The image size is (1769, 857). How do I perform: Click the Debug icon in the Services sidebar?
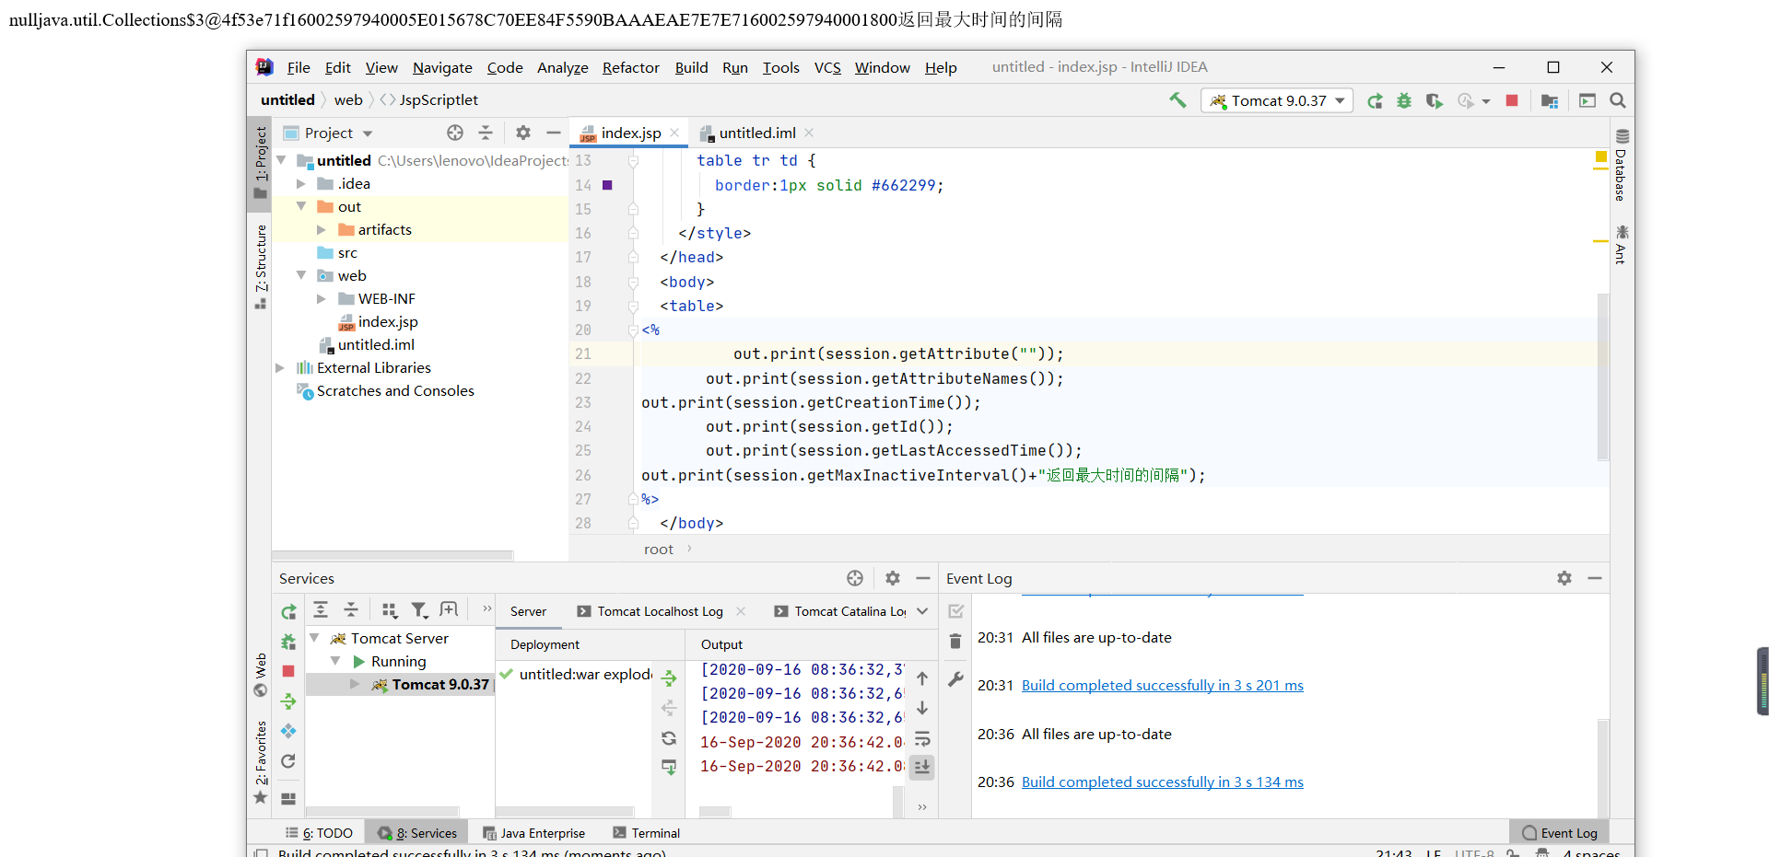point(288,642)
